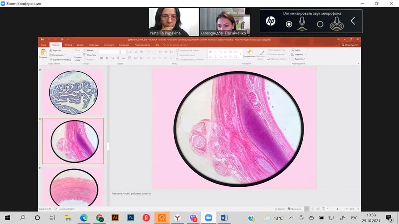The image size is (399, 224).
Task: Select slide 29 thumbnail
Action: click(x=73, y=92)
